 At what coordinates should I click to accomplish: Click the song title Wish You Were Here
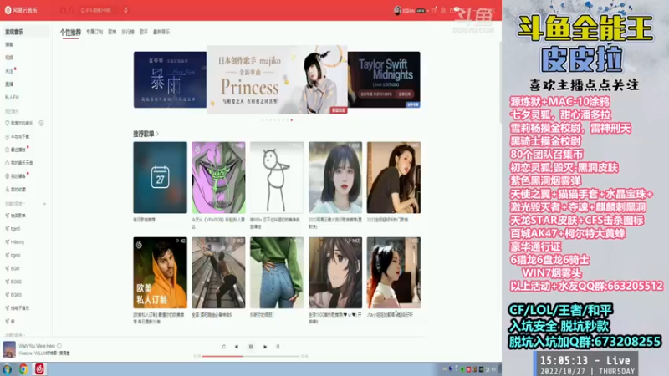(x=37, y=346)
